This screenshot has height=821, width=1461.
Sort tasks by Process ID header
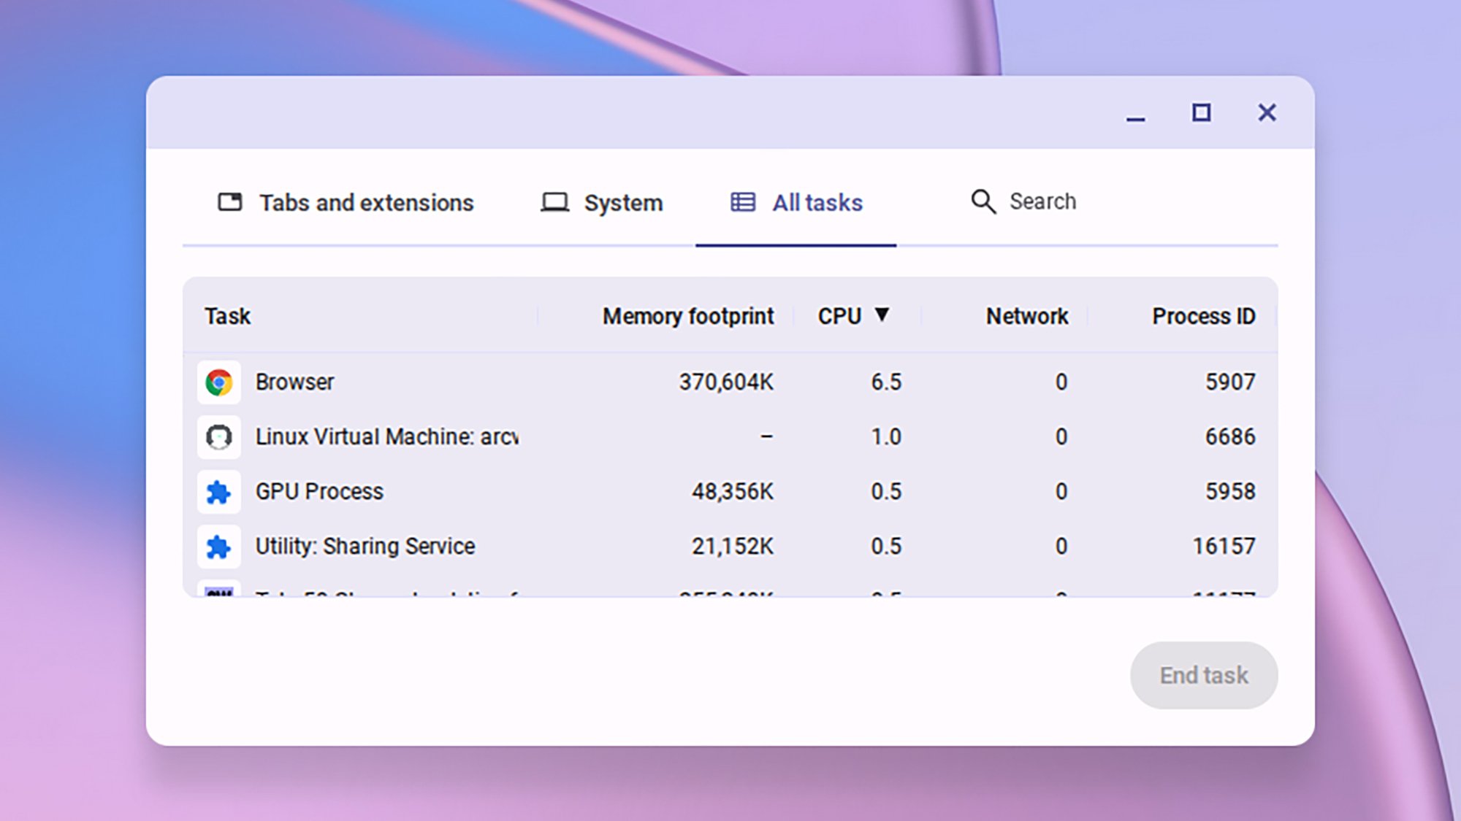pyautogui.click(x=1203, y=316)
